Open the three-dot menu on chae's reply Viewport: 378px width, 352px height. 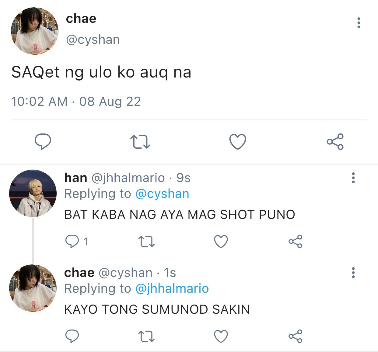coord(353,273)
